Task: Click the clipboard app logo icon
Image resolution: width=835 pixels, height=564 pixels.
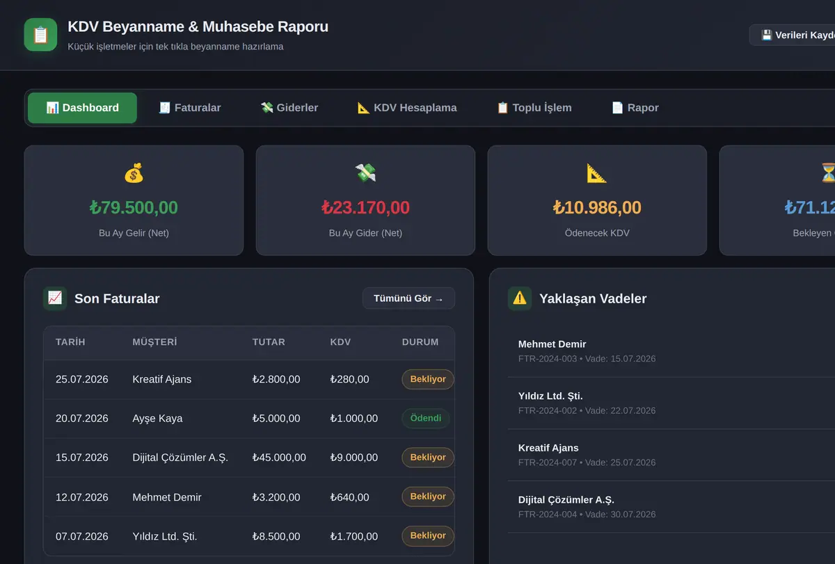Action: (x=40, y=35)
